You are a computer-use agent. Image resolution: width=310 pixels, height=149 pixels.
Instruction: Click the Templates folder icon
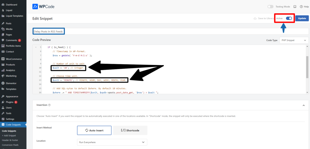click(x=3, y=89)
